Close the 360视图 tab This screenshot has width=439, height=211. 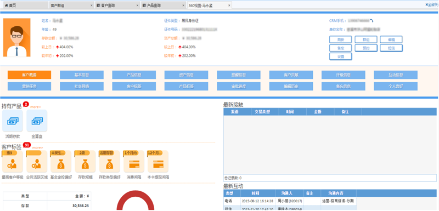pos(229,5)
